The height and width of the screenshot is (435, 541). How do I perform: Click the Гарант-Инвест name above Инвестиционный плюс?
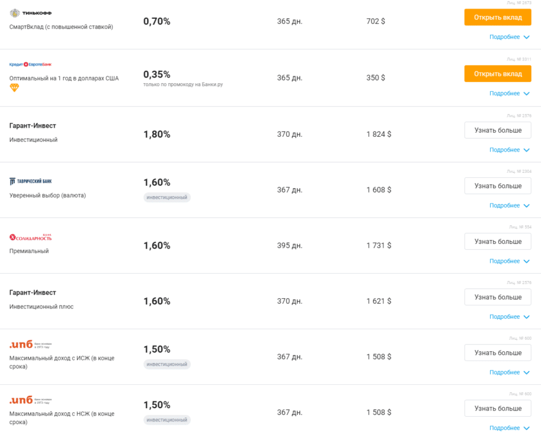pos(33,293)
